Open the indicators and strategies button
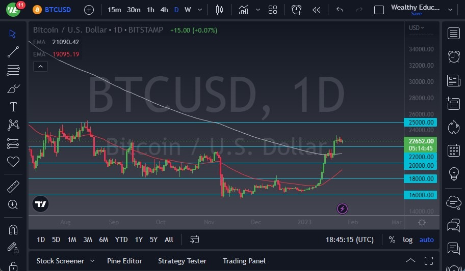This screenshot has height=271, width=465. [x=244, y=10]
